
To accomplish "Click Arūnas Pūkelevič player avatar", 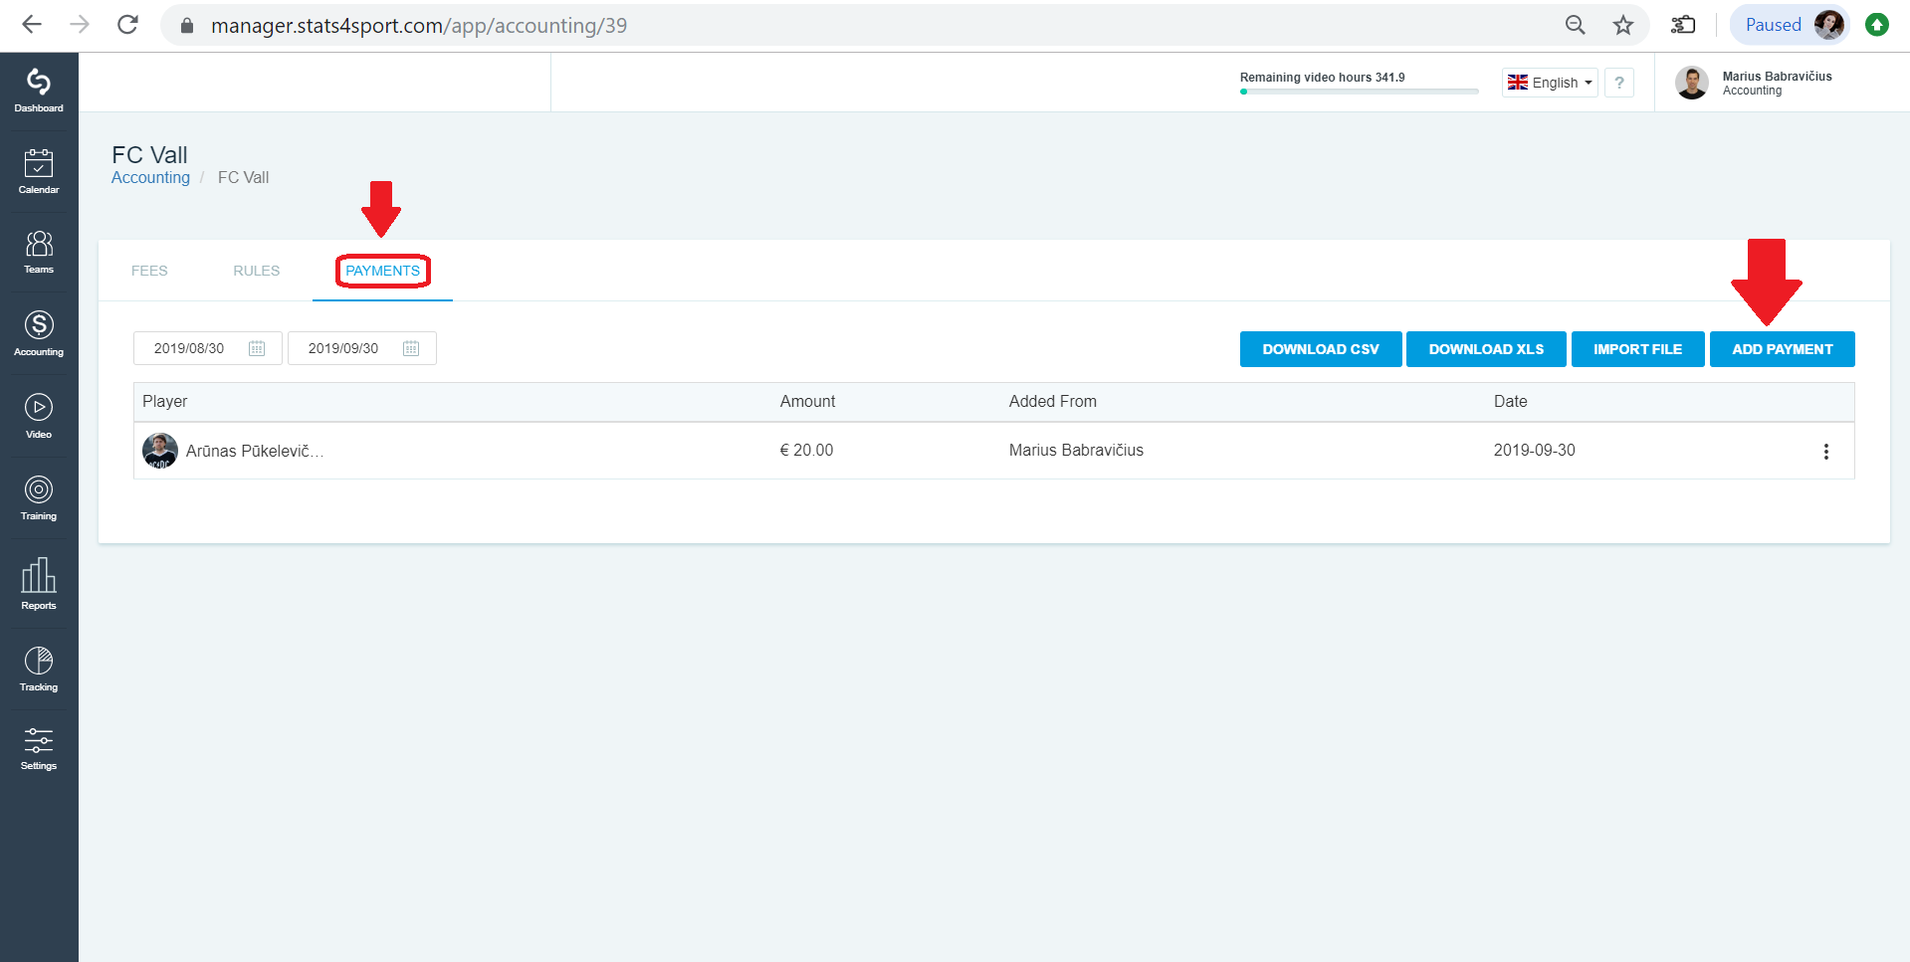I will (160, 451).
